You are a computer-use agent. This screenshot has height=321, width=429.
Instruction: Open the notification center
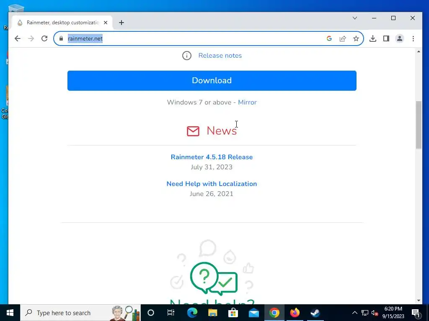pos(416,313)
